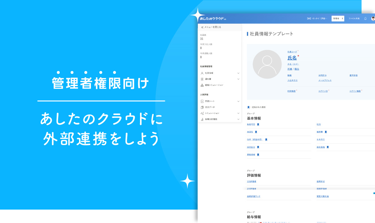The width and height of the screenshot is (375, 223).
Task: Expand the 評価シート menu chevron
Action: [238, 101]
